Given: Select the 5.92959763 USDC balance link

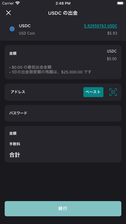Looking at the screenshot, I should [101, 26].
